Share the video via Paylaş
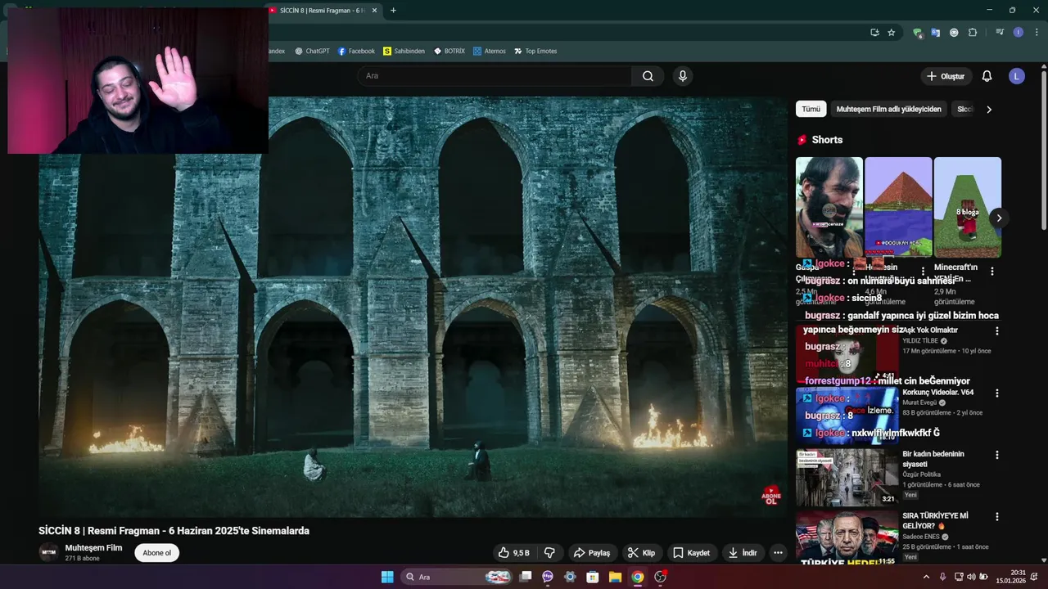The image size is (1048, 589). pyautogui.click(x=591, y=553)
